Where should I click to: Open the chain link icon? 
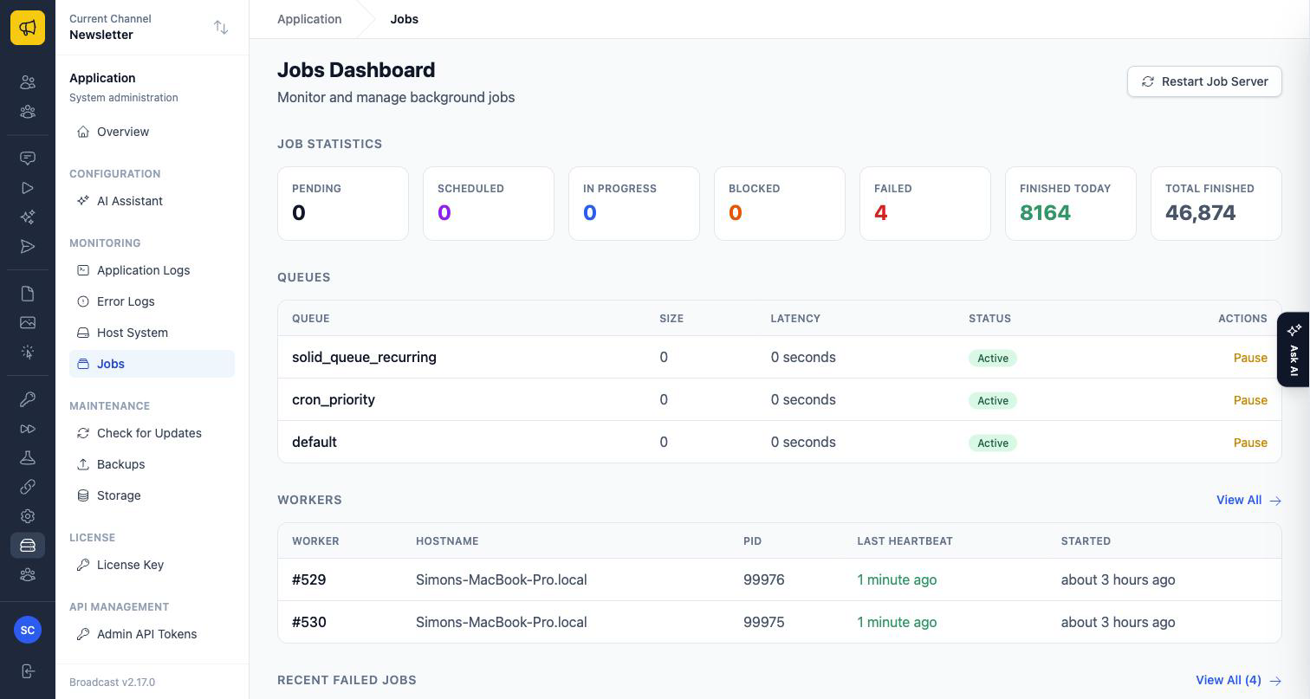tap(28, 487)
